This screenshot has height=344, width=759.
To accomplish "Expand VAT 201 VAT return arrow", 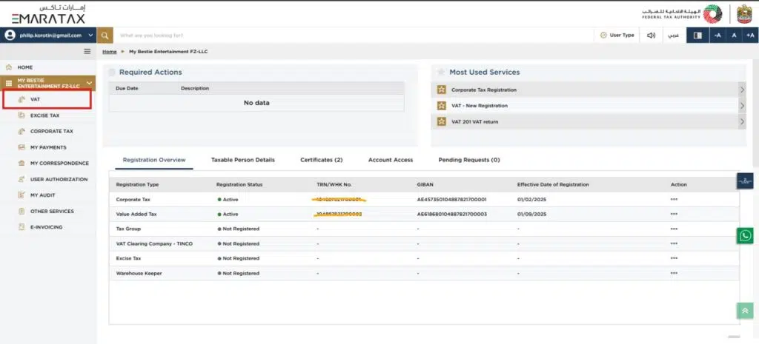I will coord(742,122).
